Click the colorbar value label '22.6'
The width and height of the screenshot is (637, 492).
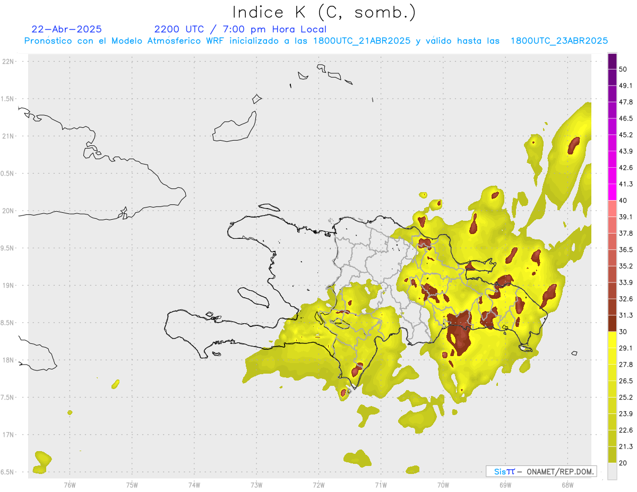point(625,430)
